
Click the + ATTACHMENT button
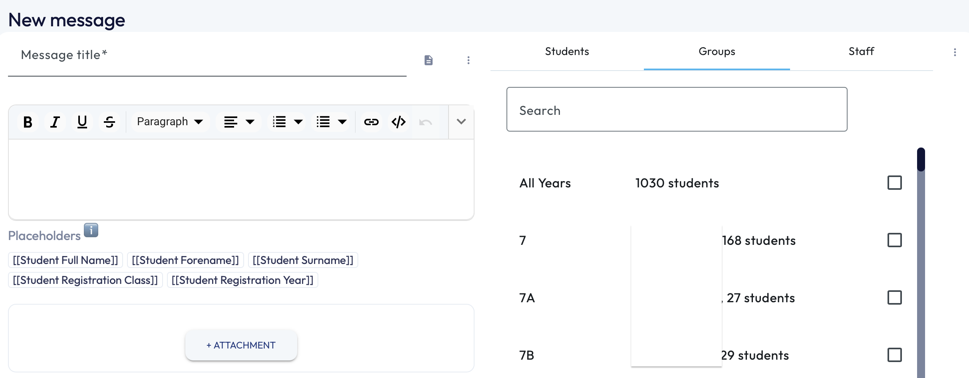(x=241, y=345)
